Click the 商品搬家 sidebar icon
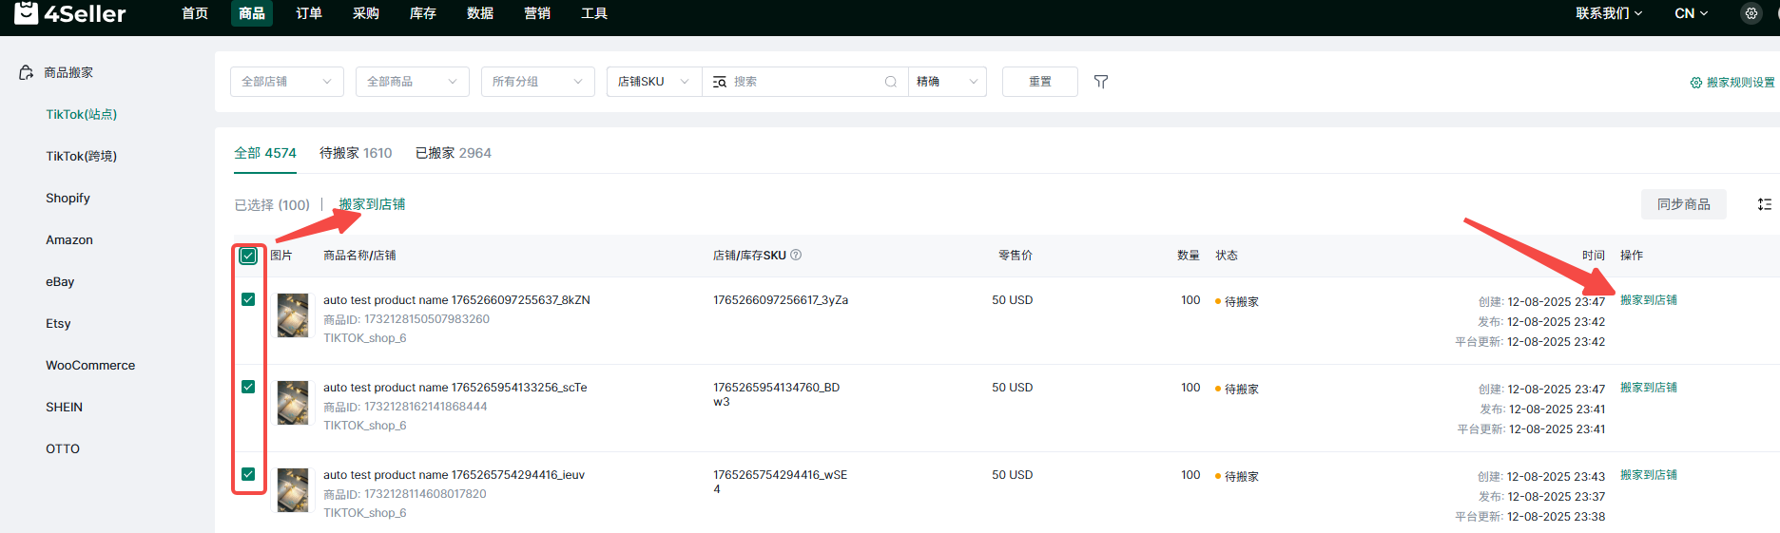This screenshot has width=1780, height=533. pos(27,73)
